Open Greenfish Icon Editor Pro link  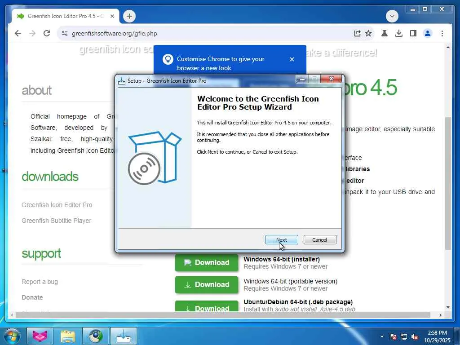point(57,205)
